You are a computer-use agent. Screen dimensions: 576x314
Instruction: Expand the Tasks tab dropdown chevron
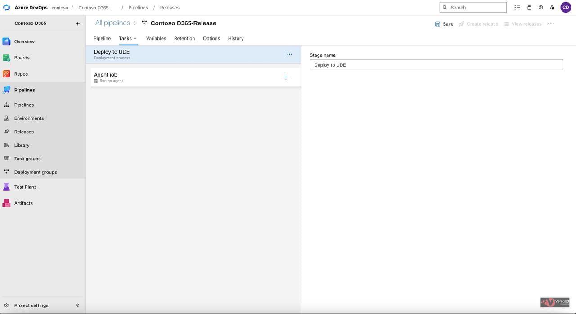click(x=135, y=39)
